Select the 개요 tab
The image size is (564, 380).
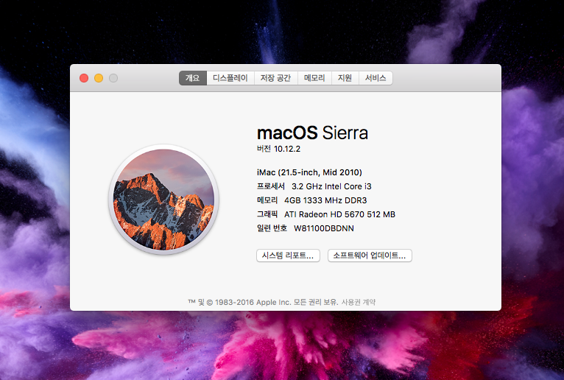point(193,78)
